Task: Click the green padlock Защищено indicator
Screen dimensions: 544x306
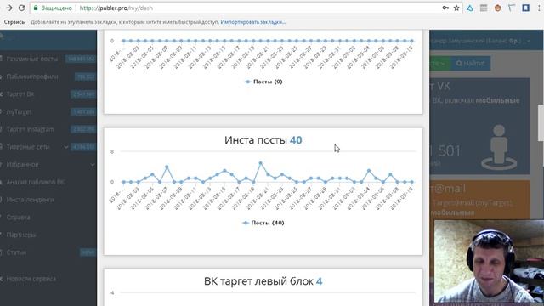Action: 53,8
